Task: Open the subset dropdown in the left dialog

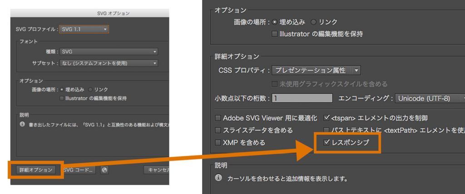Action: (x=109, y=63)
